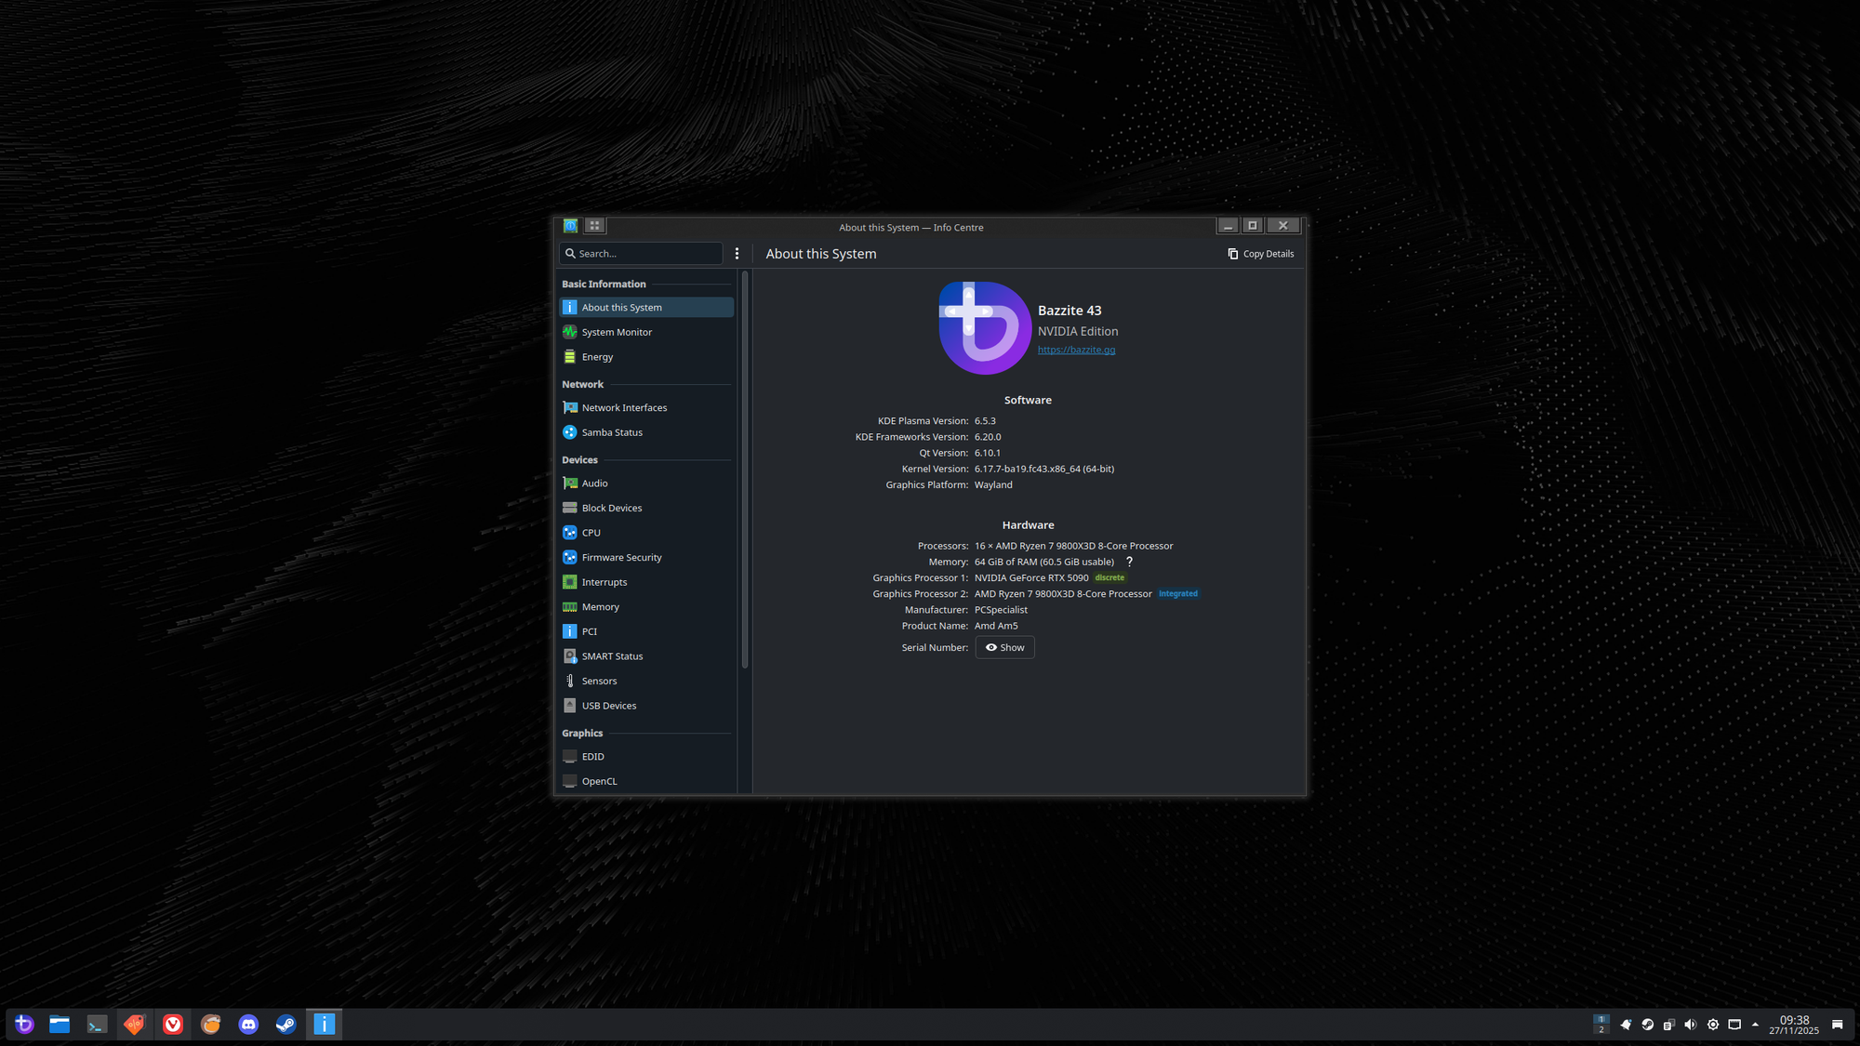Toggle the notifications bell in system tray
This screenshot has width=1860, height=1046.
1626,1024
